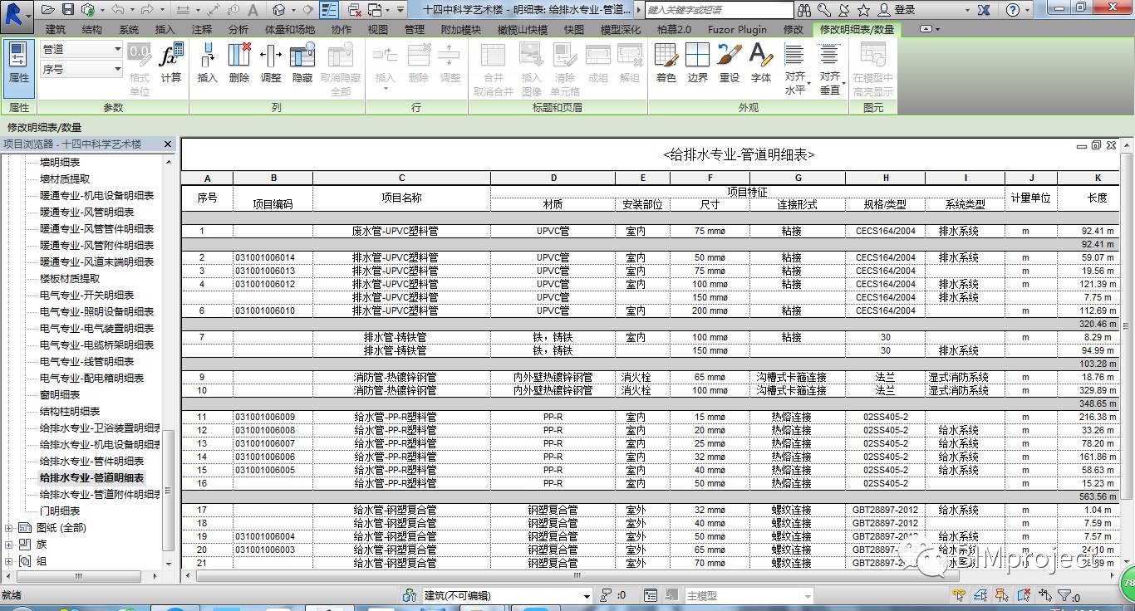This screenshot has height=611, width=1135.
Task: Click 删除 row icon in the 行 group
Action: [419, 62]
